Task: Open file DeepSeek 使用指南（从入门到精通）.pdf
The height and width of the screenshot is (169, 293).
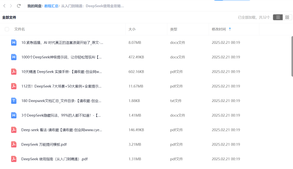Action: (x=54, y=159)
